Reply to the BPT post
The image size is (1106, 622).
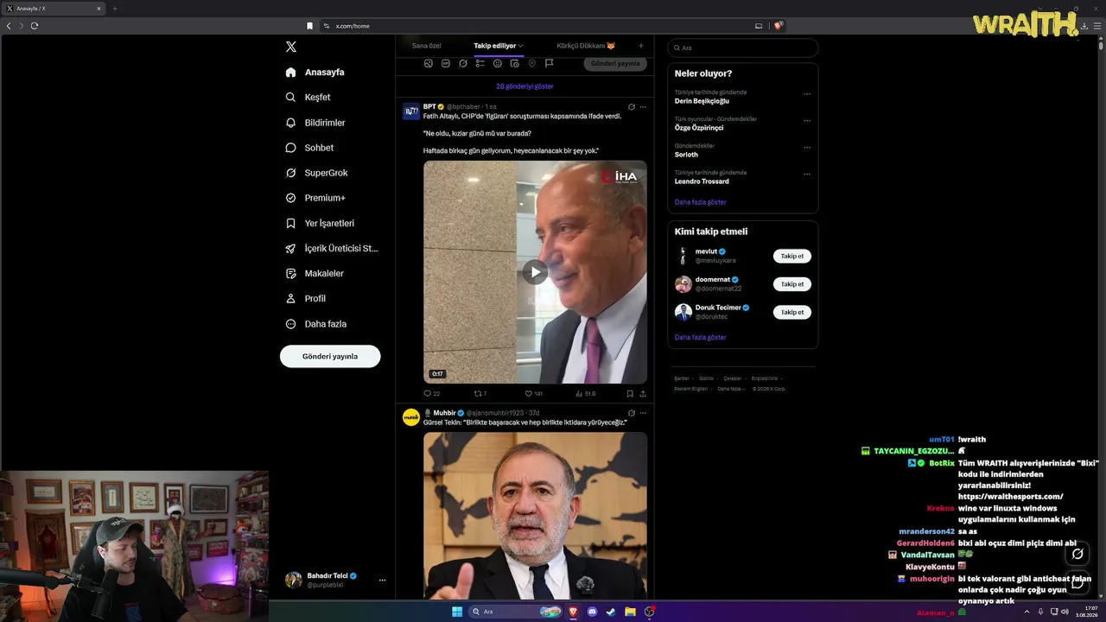(x=431, y=394)
